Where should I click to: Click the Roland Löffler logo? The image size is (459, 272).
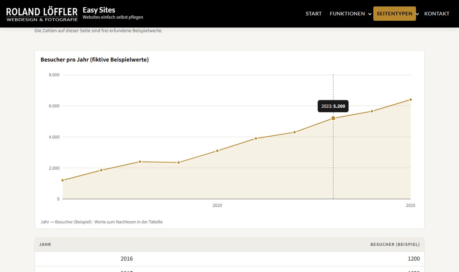coord(42,14)
